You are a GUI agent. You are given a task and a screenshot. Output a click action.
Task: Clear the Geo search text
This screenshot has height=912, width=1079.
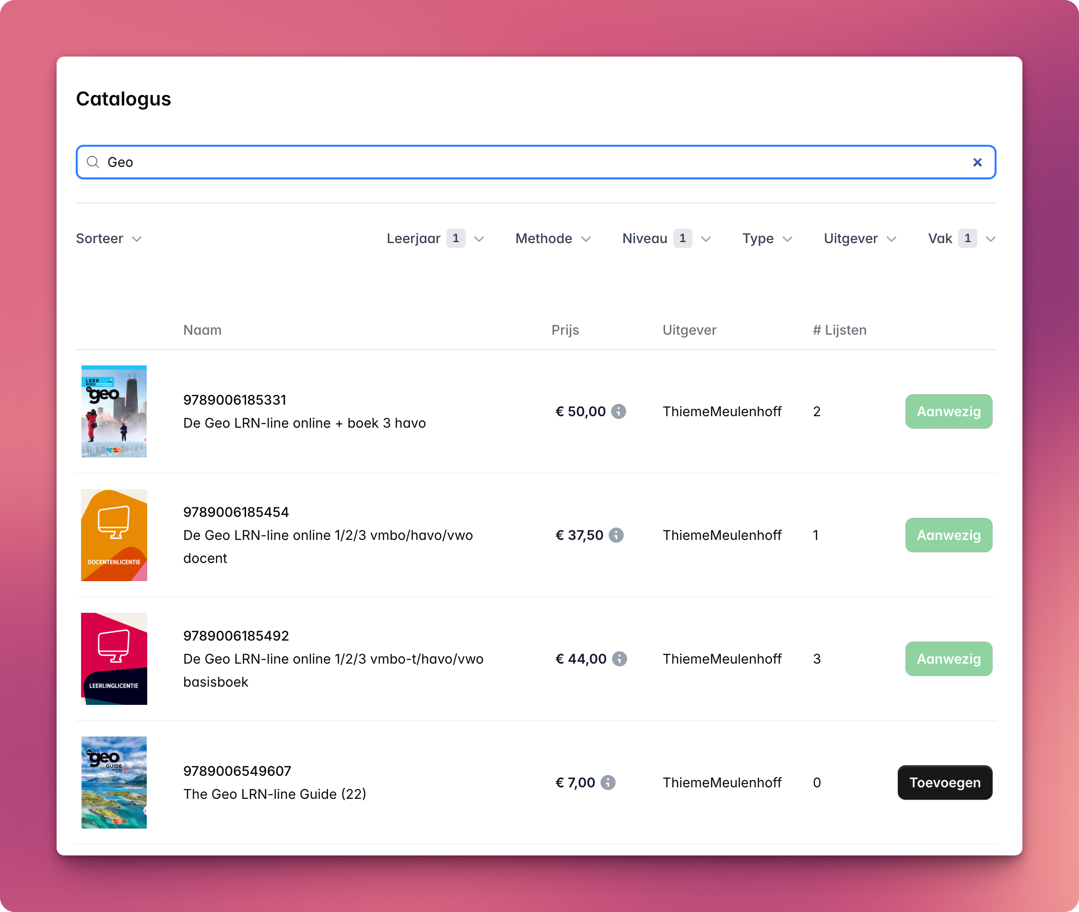coord(977,163)
